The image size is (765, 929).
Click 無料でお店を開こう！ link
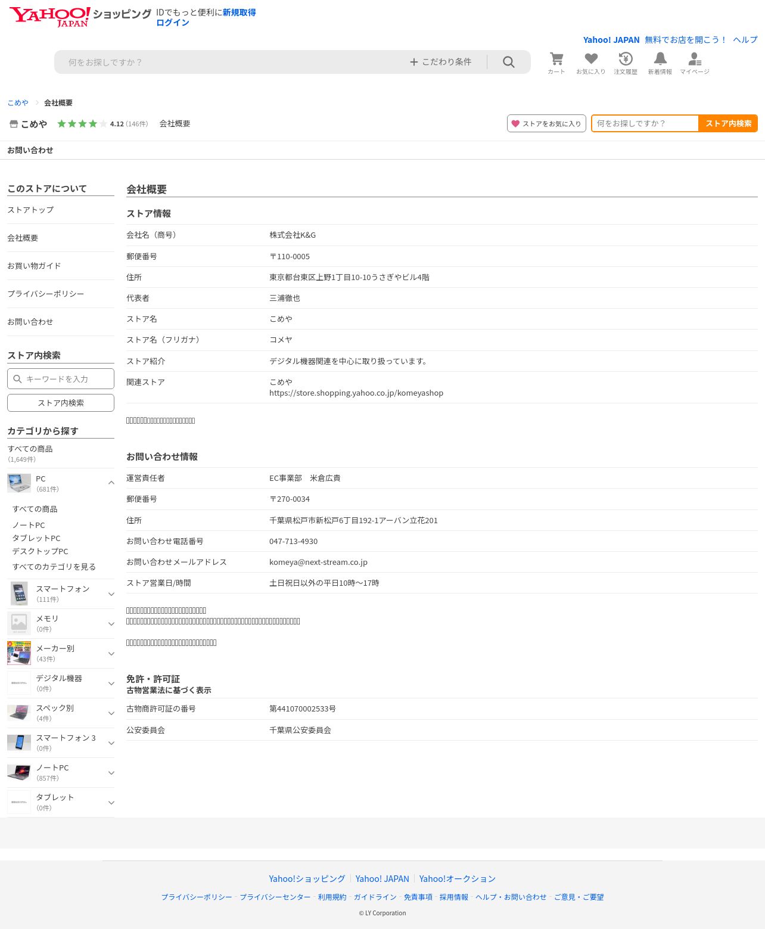click(x=686, y=40)
